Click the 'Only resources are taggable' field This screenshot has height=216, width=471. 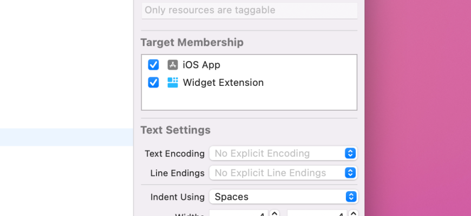pyautogui.click(x=249, y=10)
